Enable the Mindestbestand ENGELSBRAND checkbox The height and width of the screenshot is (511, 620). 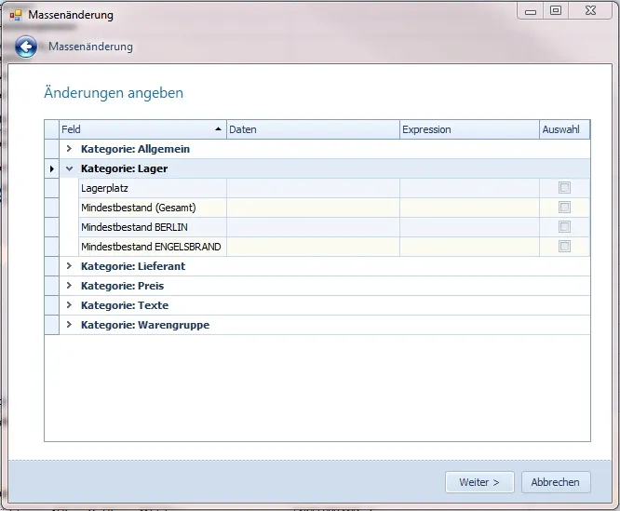click(x=564, y=247)
